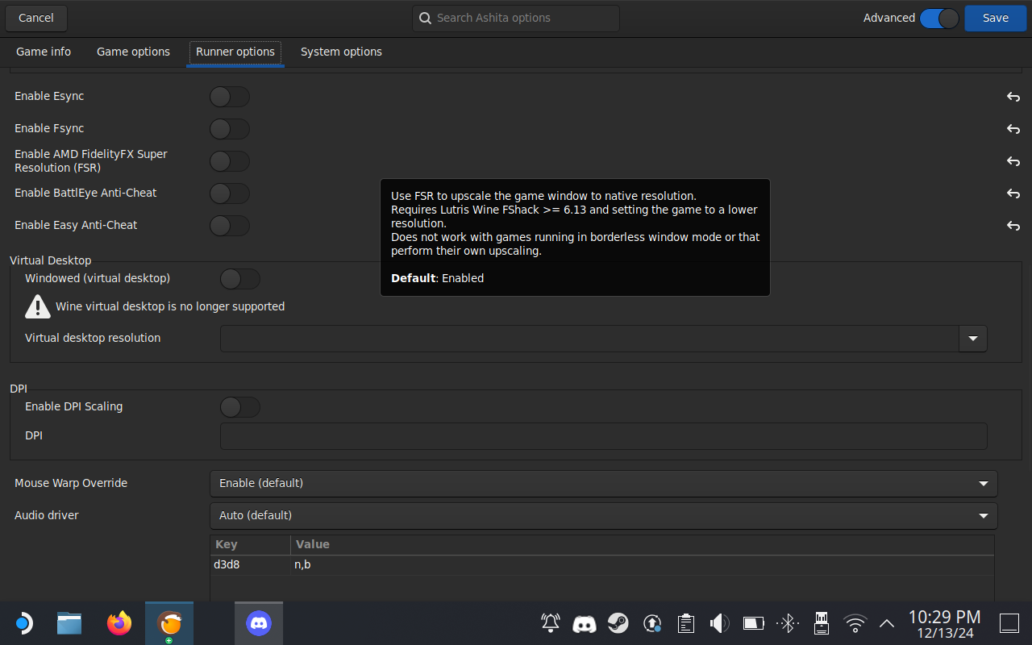This screenshot has height=645, width=1032.
Task: Enable AMD FidelityFX Super Resolution toggle
Action: point(230,161)
